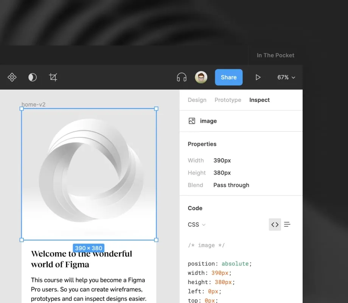The height and width of the screenshot is (303, 348).
Task: Select the crop image tool
Action: click(53, 77)
